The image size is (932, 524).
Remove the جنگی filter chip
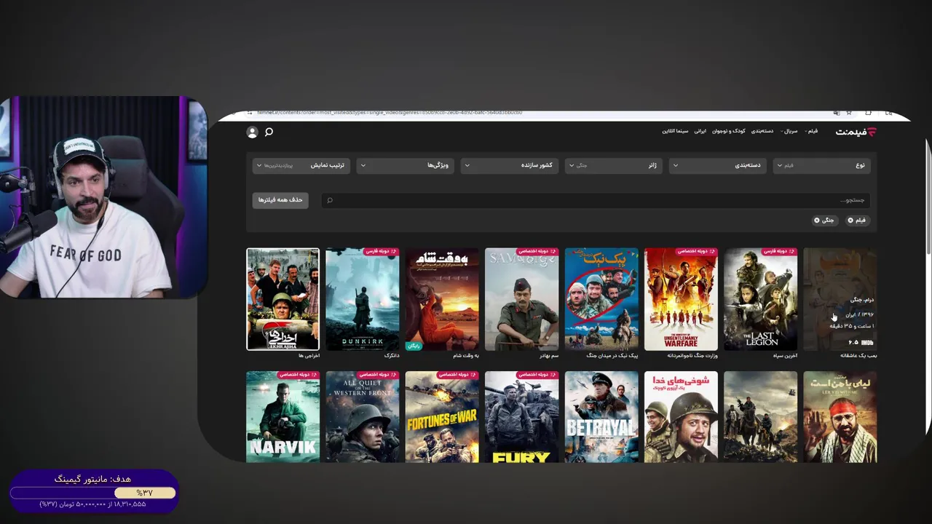click(817, 220)
